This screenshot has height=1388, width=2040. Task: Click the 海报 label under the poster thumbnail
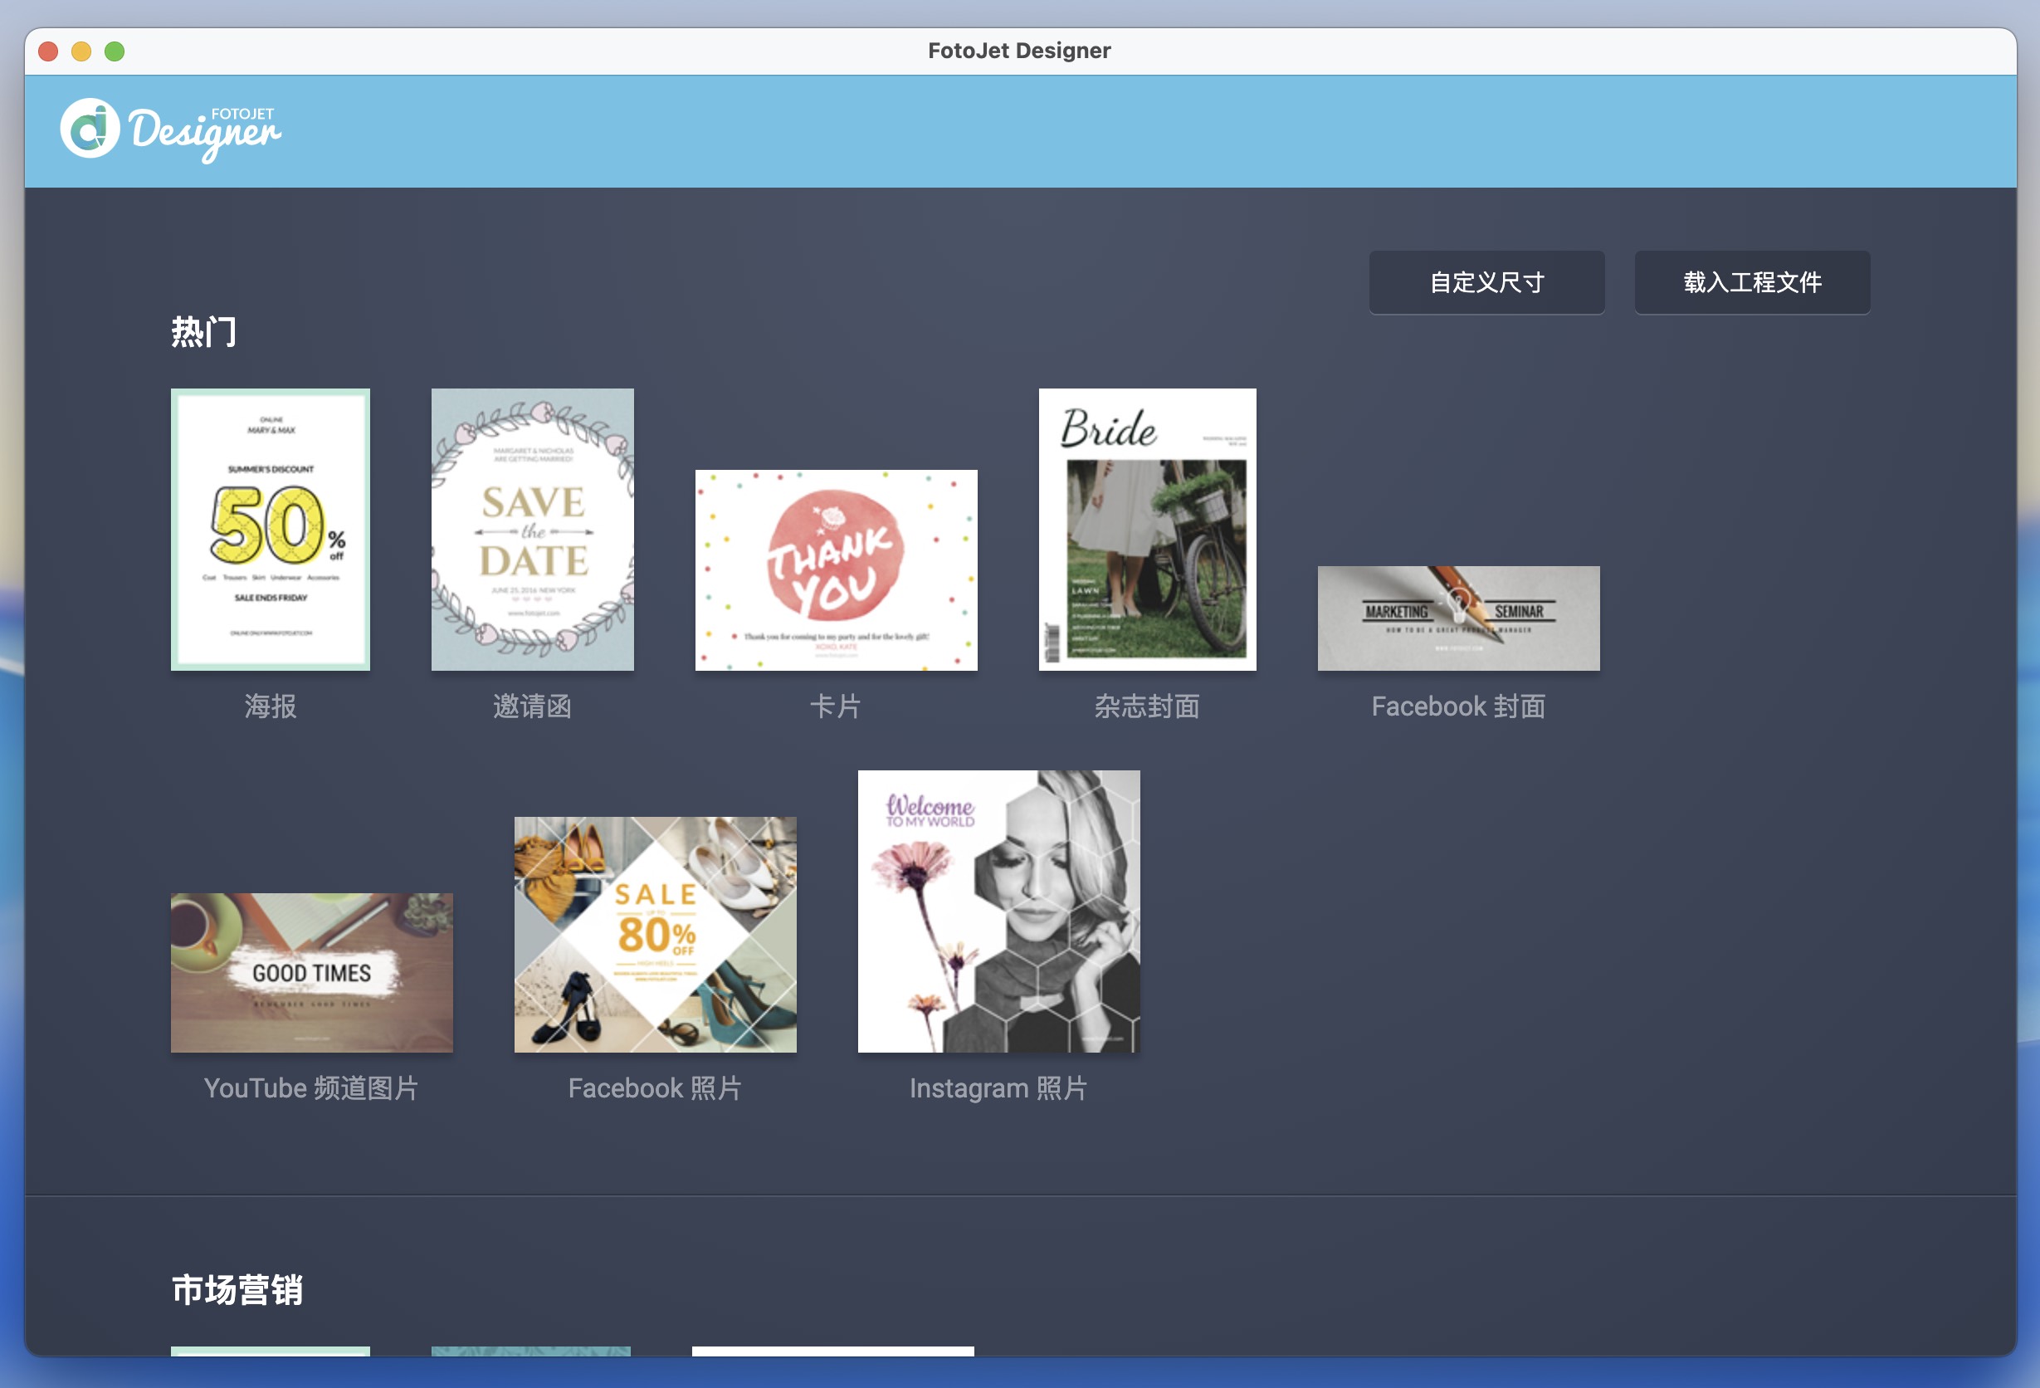tap(270, 706)
